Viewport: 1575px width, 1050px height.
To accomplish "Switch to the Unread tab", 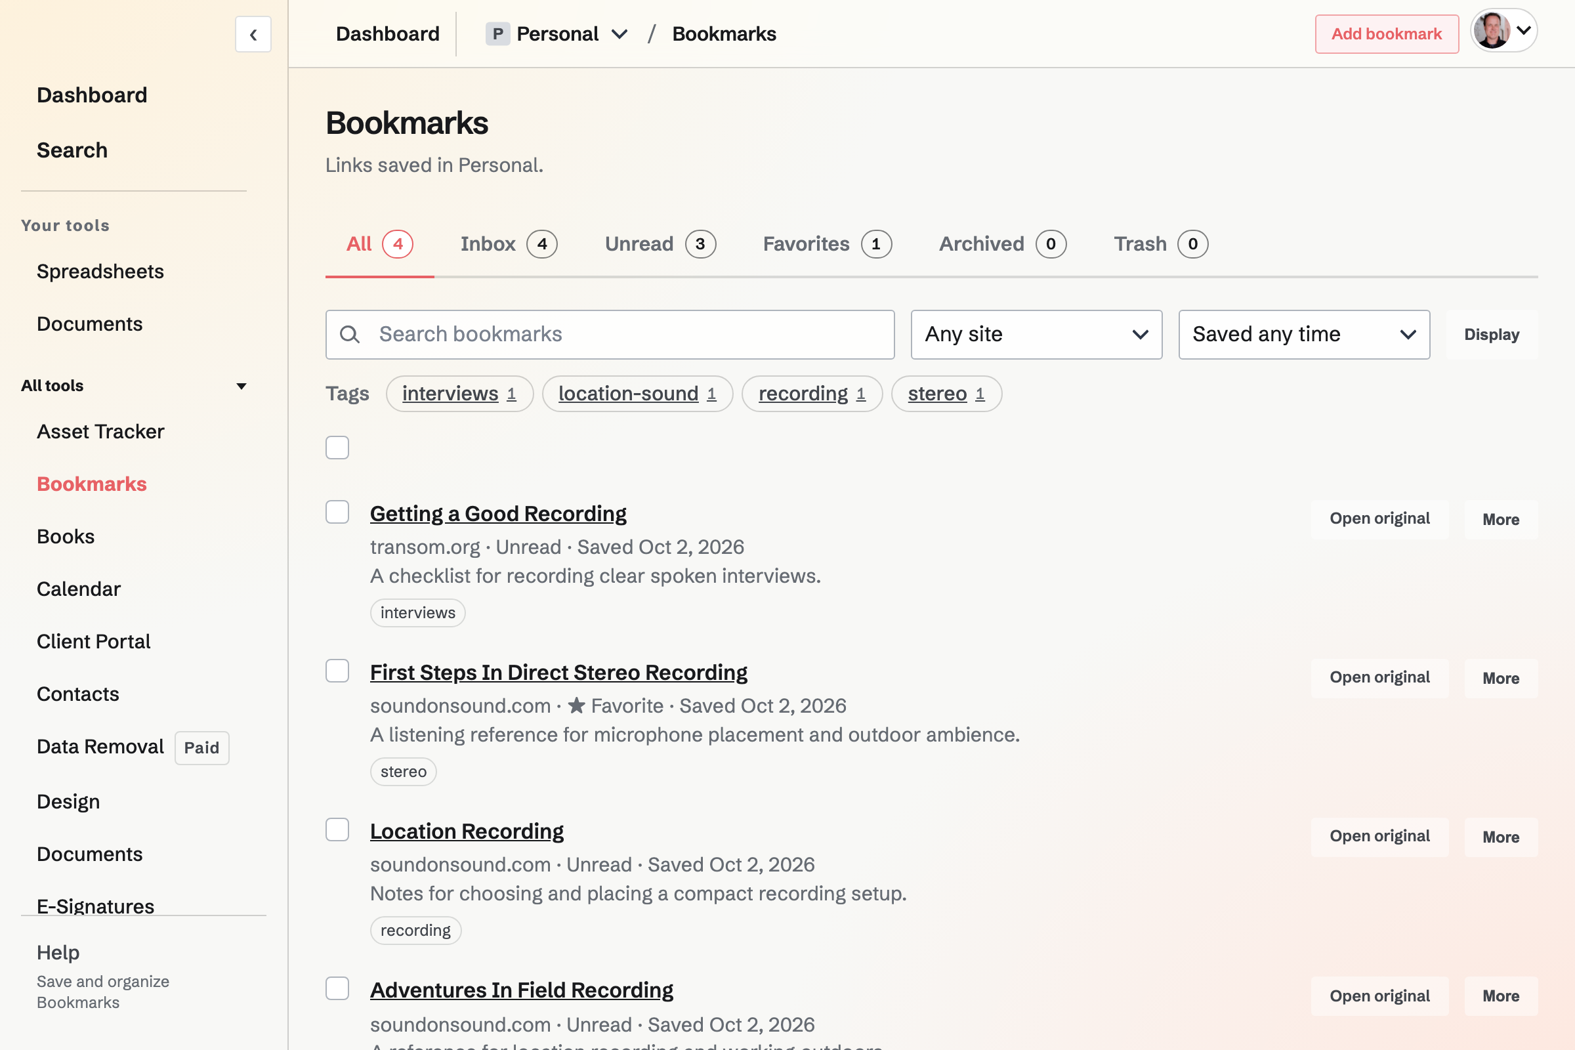I will point(660,243).
